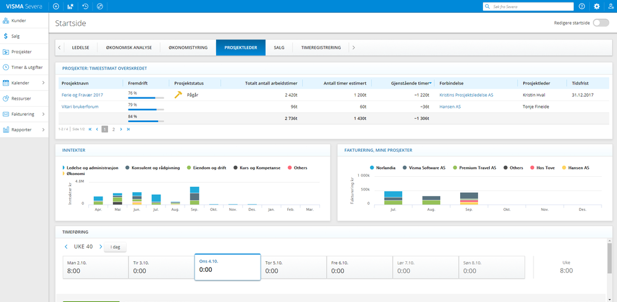Image resolution: width=617 pixels, height=302 pixels.
Task: Open Salg in the sidebar
Action: [x=24, y=36]
